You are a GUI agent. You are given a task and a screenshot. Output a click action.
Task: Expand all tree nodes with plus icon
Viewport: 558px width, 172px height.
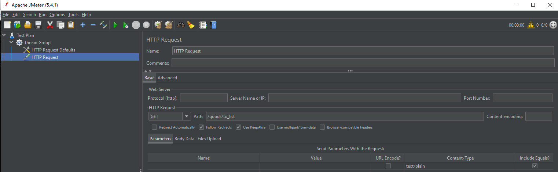tap(83, 25)
